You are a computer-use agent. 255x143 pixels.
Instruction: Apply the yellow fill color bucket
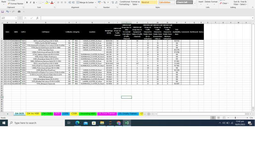tap(47, 3)
